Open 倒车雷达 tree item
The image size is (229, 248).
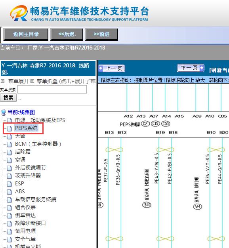click(25, 215)
